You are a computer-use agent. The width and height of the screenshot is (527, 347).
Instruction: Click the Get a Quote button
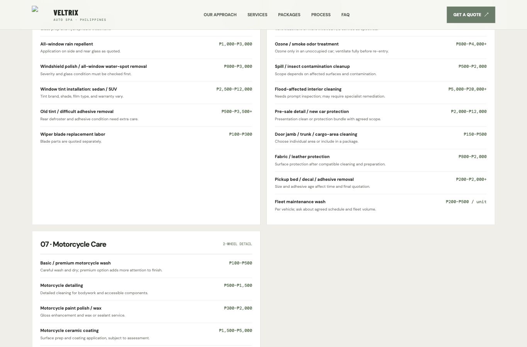tap(471, 15)
